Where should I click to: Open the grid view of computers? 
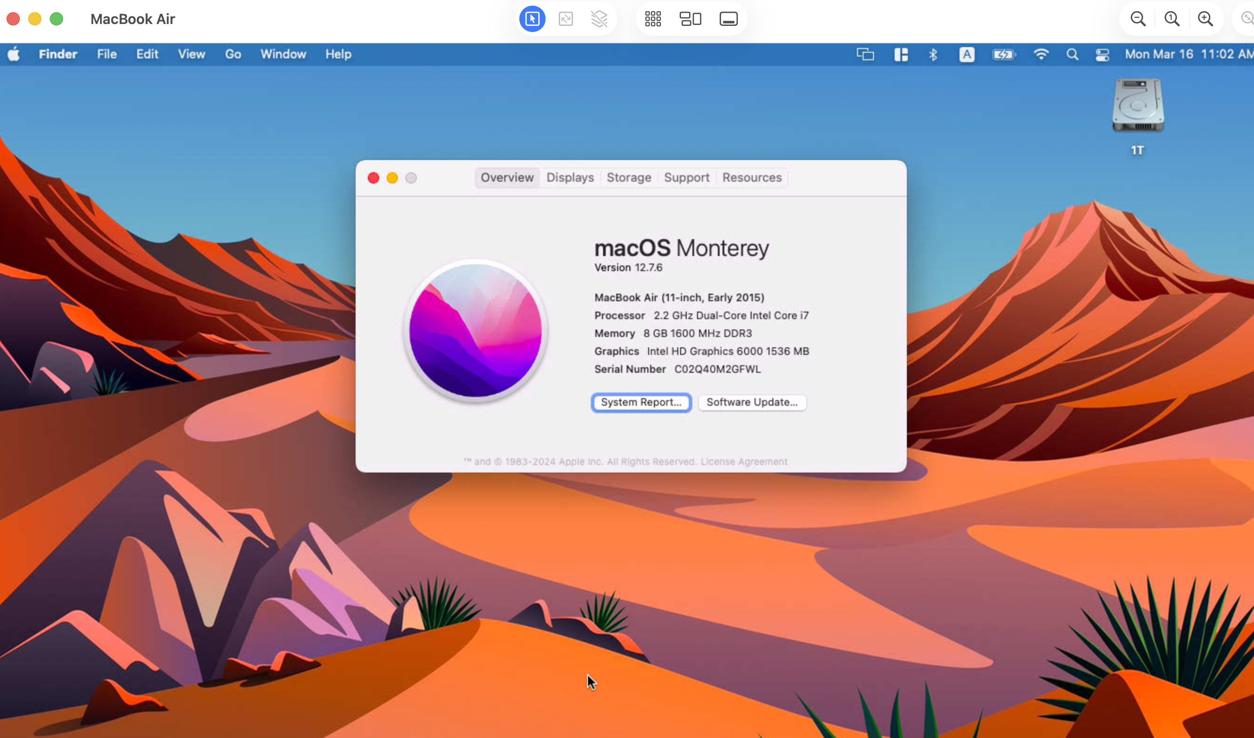[653, 19]
